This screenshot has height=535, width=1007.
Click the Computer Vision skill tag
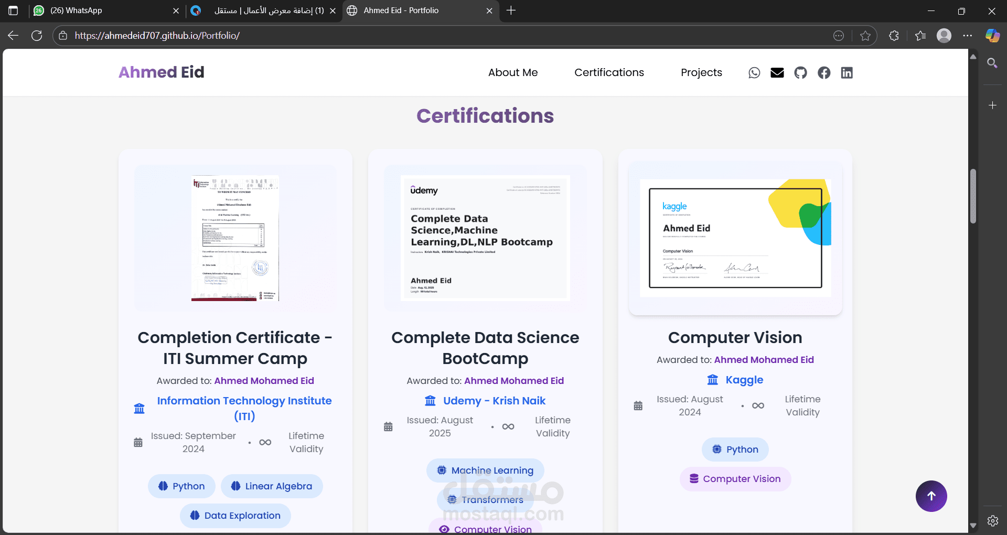point(735,479)
